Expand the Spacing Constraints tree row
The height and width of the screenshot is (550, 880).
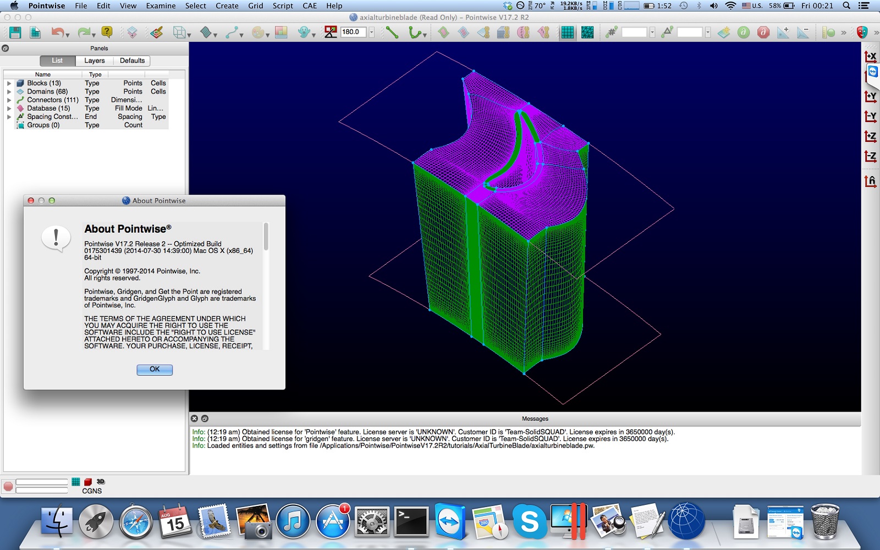pos(9,117)
